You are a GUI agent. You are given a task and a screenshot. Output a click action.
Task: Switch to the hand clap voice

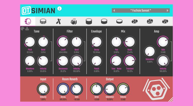pos(74,21)
